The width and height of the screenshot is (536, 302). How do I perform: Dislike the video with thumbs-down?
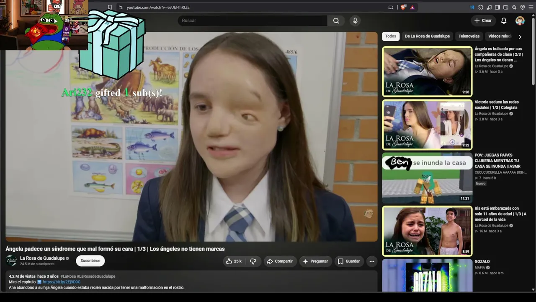(x=253, y=261)
